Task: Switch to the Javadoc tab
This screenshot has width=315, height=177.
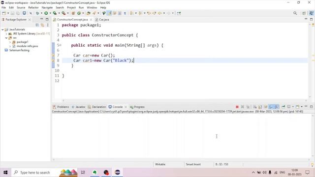Action: tap(79, 107)
